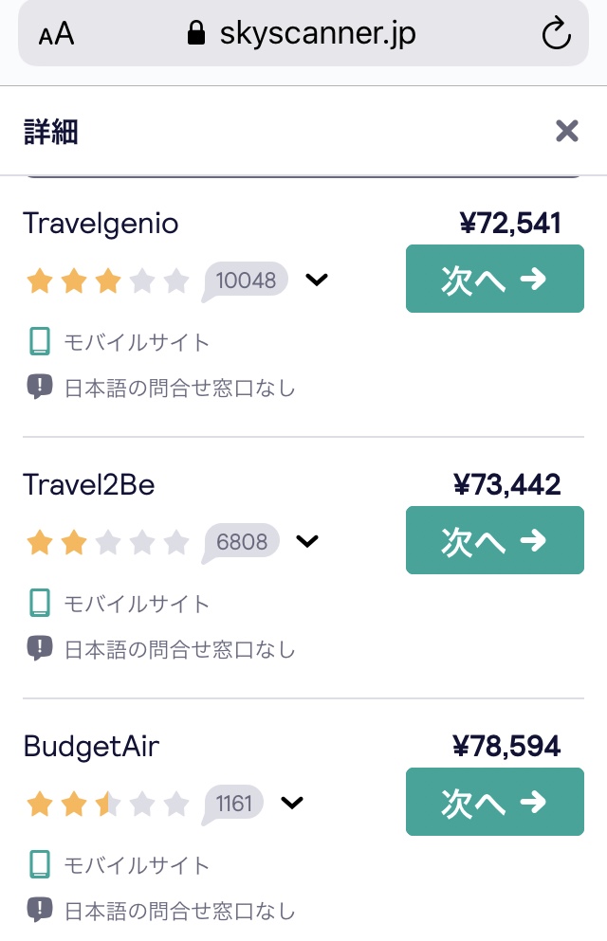This screenshot has width=607, height=941.
Task: Tap BudgetAir's star rating
Action: 107,805
